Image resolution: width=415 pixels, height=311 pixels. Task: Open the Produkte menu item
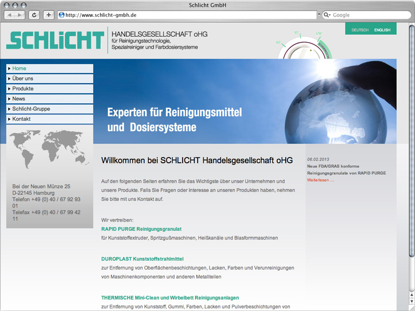click(50, 89)
